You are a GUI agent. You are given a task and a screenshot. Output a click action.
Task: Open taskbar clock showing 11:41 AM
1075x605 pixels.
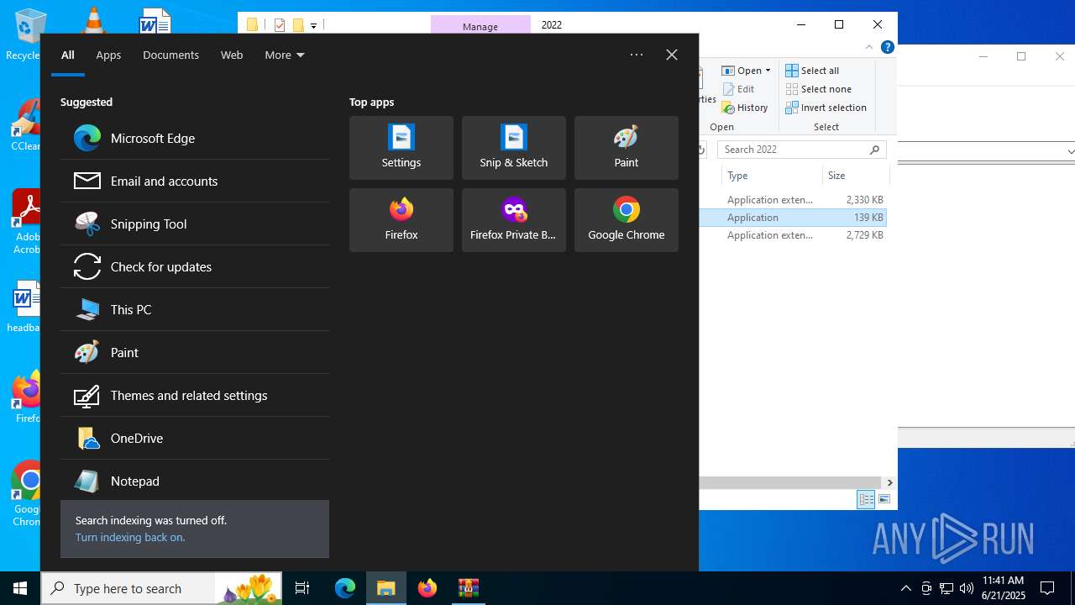pos(1004,588)
